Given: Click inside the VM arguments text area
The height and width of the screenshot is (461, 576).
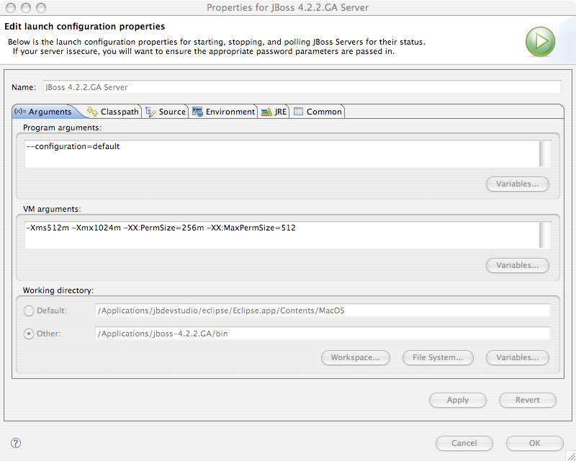Looking at the screenshot, I should (282, 235).
